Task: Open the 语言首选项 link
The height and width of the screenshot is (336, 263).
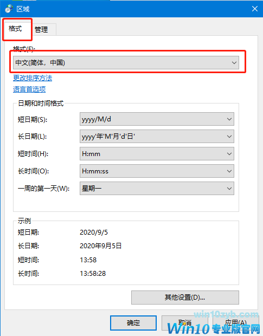Action: tap(29, 89)
